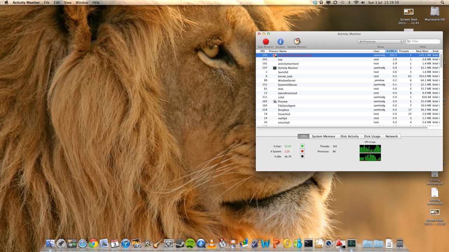Sort by % CPU column header

coord(391,51)
